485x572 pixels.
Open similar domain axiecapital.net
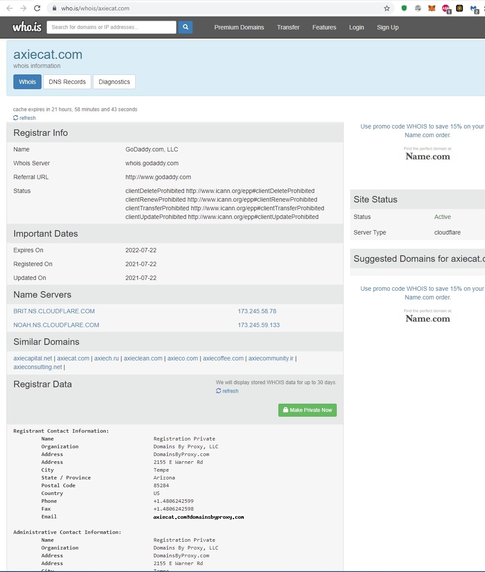click(33, 358)
